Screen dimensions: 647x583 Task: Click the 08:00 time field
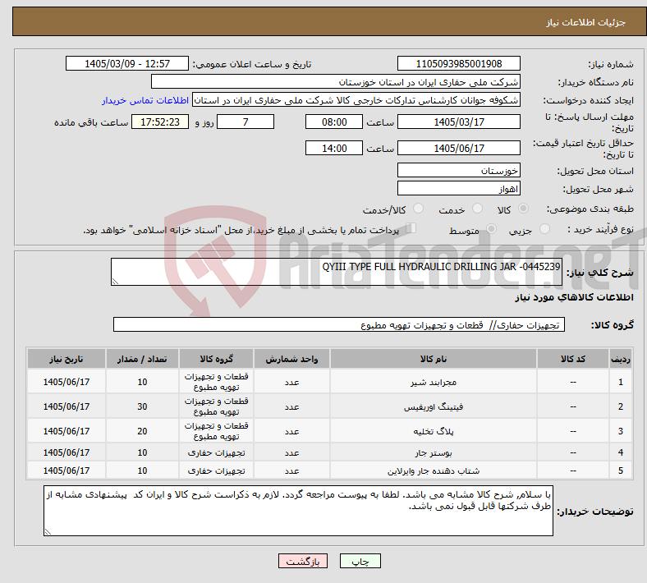click(334, 122)
